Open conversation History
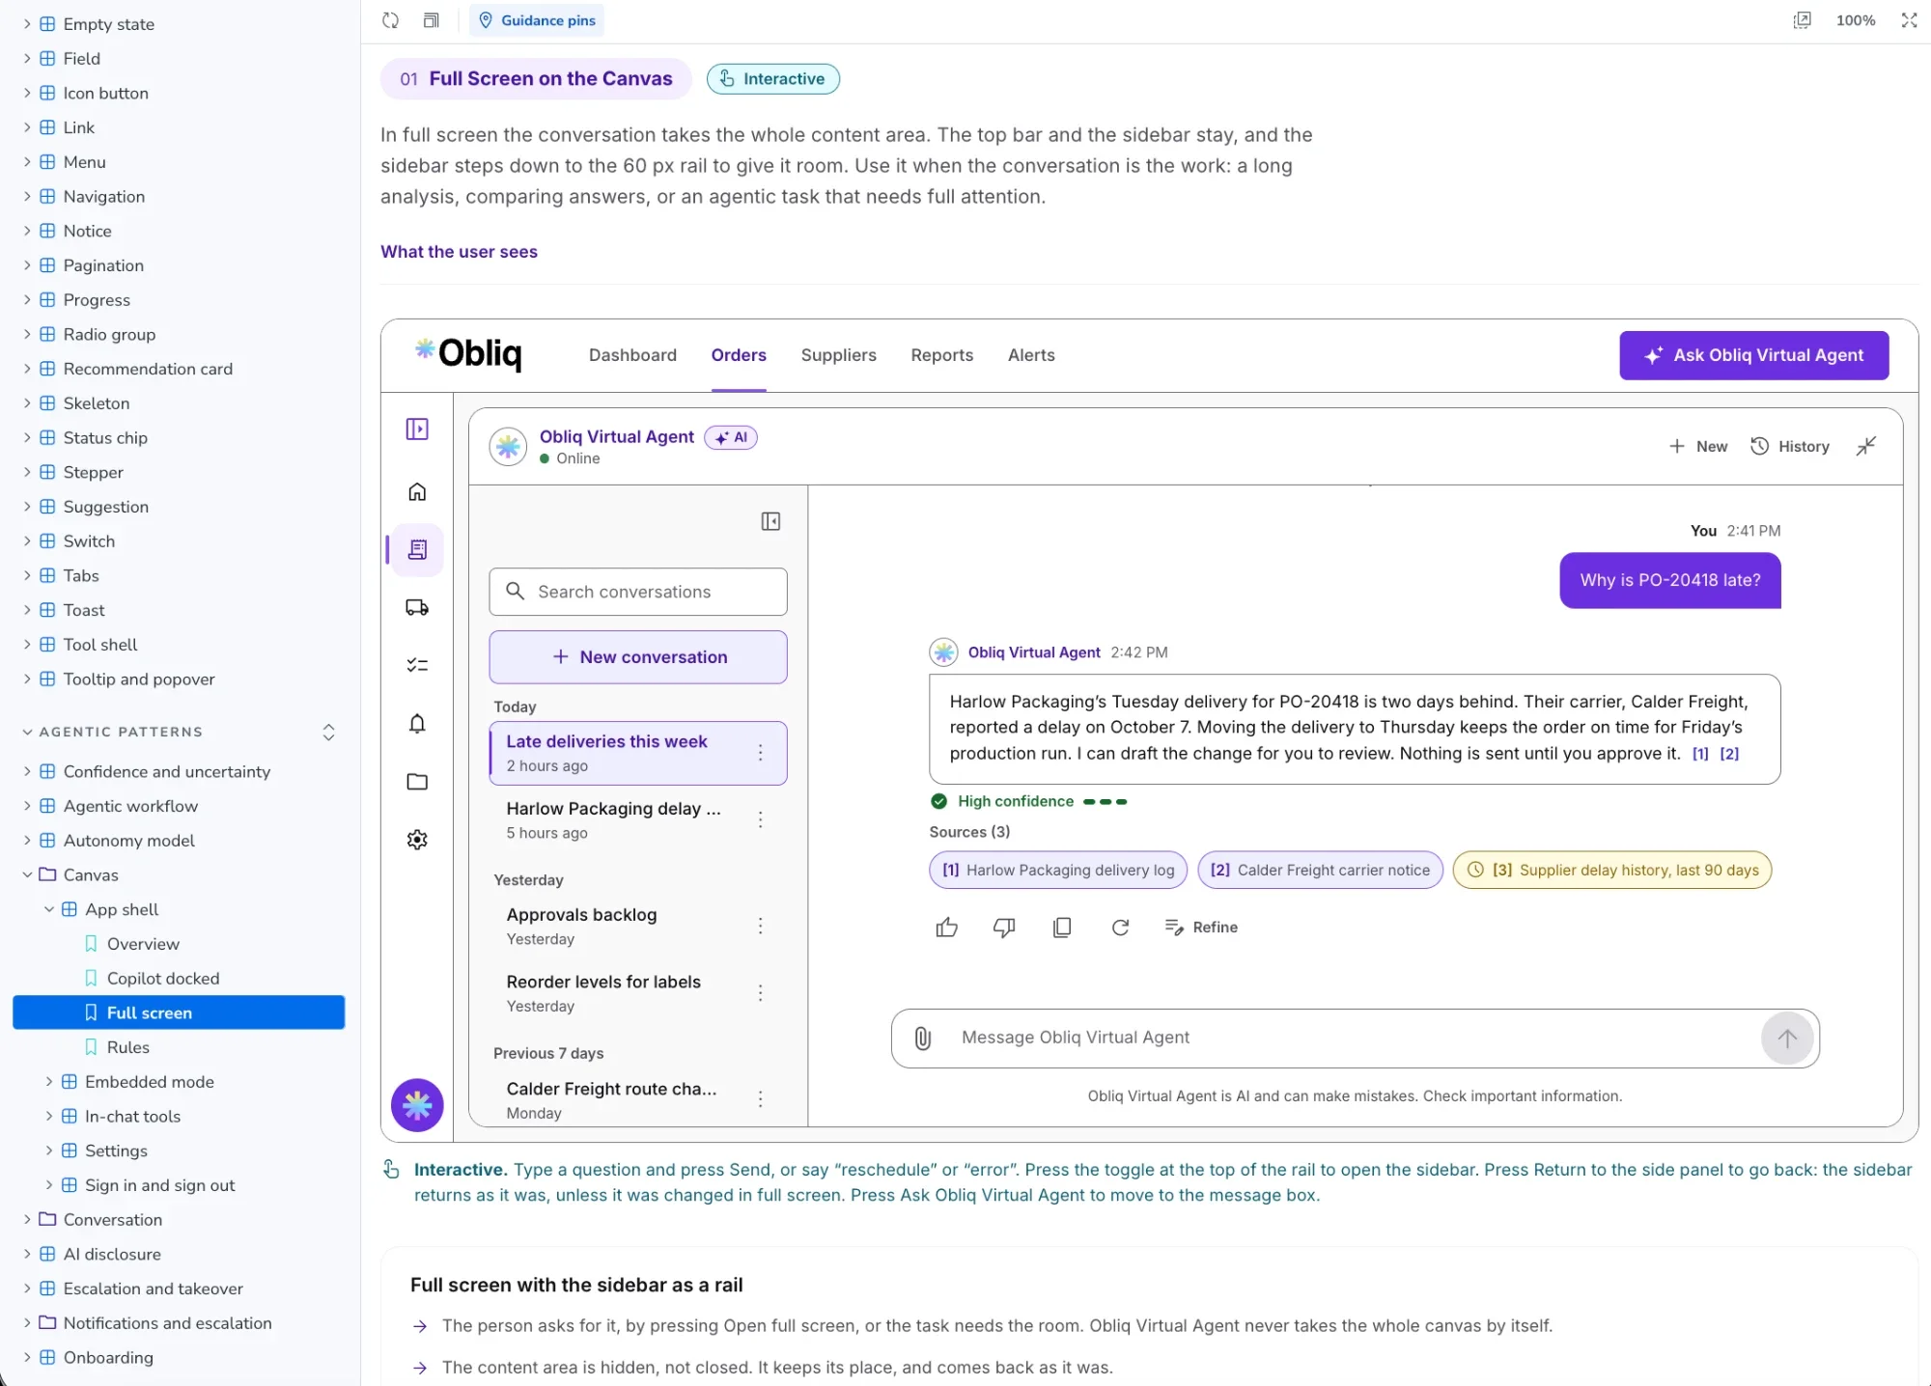1931x1386 pixels. [x=1791, y=446]
